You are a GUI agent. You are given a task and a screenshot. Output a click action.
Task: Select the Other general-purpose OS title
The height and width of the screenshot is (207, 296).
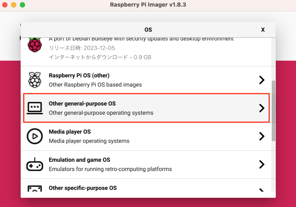pyautogui.click(x=82, y=103)
